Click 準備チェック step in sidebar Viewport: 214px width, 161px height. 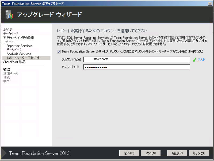tap(11, 74)
